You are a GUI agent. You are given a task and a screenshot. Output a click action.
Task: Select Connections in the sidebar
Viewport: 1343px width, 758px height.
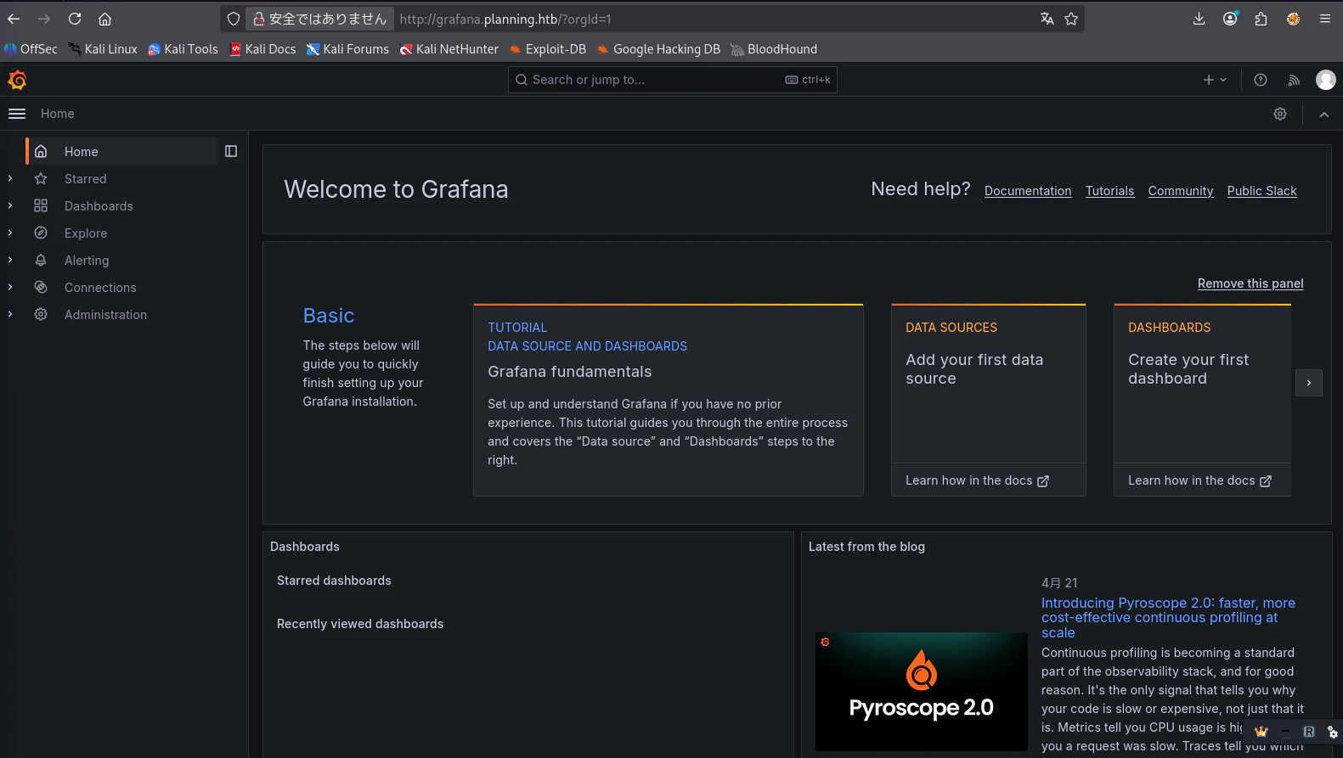point(100,288)
